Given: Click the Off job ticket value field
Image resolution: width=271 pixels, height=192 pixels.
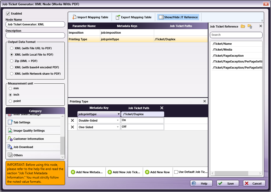Looking at the screenshot, I should 143,127.
